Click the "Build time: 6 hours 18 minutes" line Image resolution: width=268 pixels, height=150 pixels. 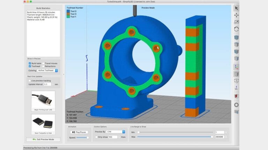tap(41, 12)
